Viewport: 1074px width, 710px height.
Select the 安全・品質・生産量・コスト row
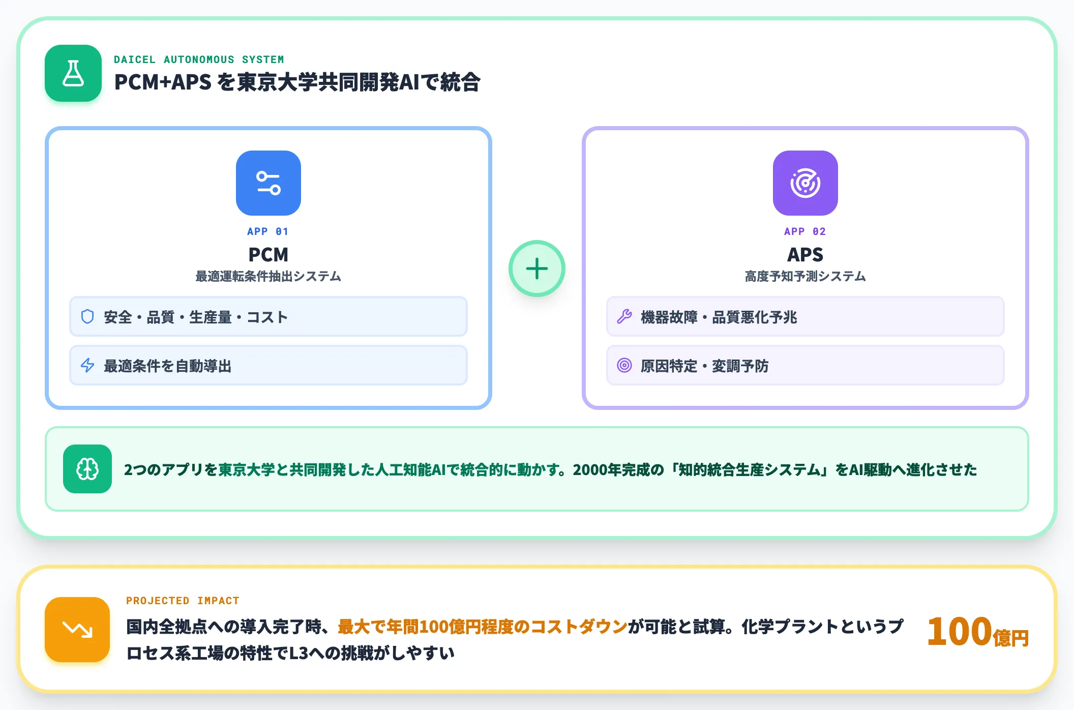[x=268, y=316]
